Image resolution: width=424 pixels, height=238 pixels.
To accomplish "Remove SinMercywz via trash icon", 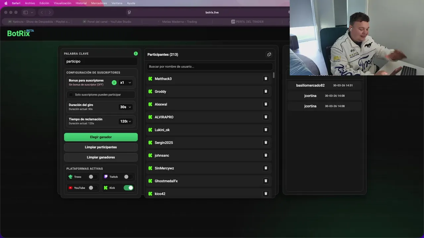I will coord(266,168).
